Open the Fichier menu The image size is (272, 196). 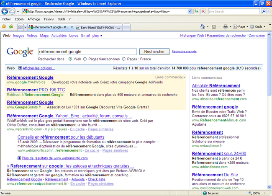(7, 19)
